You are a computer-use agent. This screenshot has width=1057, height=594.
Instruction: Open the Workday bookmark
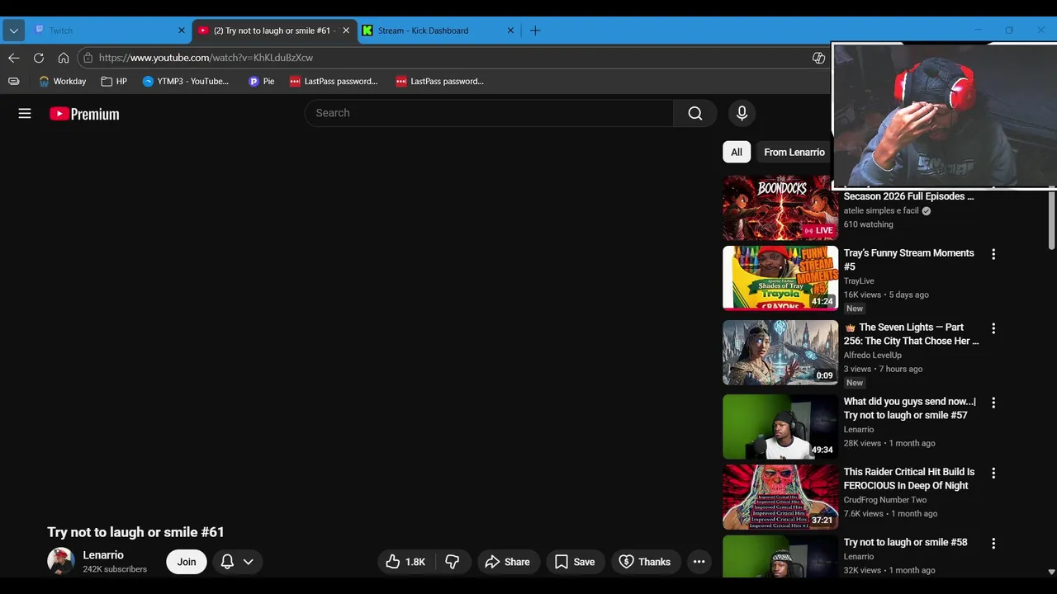[x=62, y=81]
